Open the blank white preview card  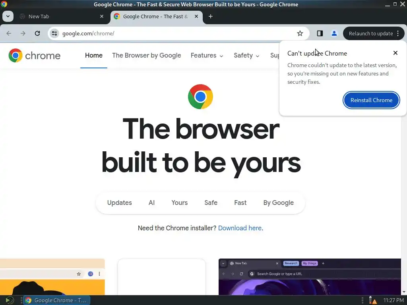click(161, 277)
